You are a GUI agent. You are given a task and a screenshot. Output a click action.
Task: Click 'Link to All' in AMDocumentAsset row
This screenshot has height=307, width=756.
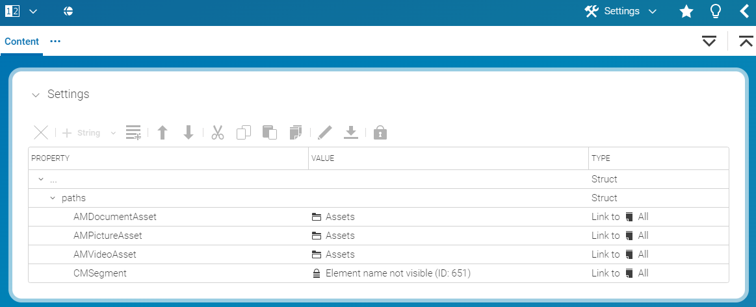click(x=620, y=217)
